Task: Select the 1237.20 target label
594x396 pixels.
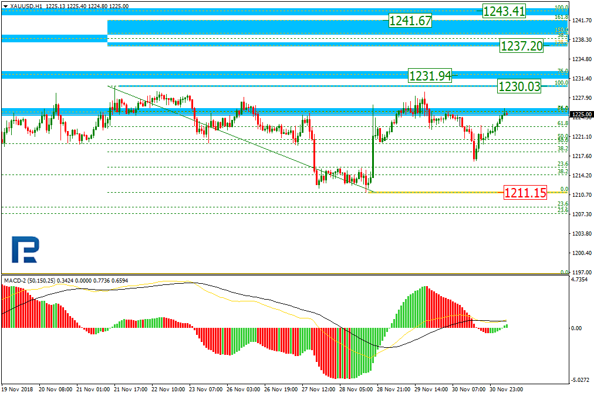Action: (522, 46)
